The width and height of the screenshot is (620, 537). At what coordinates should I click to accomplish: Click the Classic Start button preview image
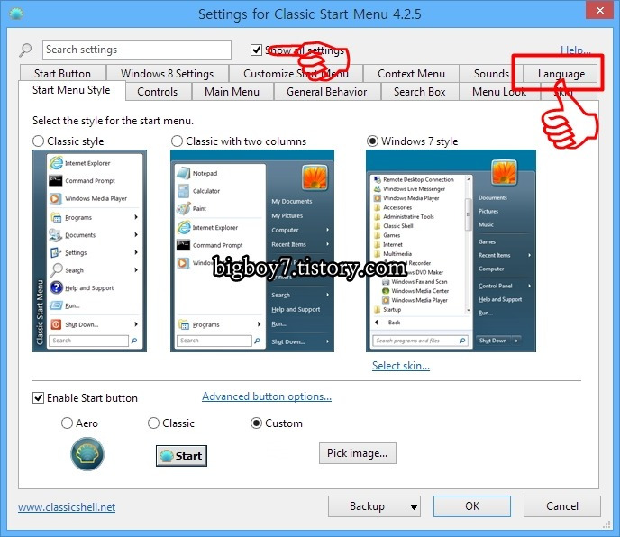(181, 456)
